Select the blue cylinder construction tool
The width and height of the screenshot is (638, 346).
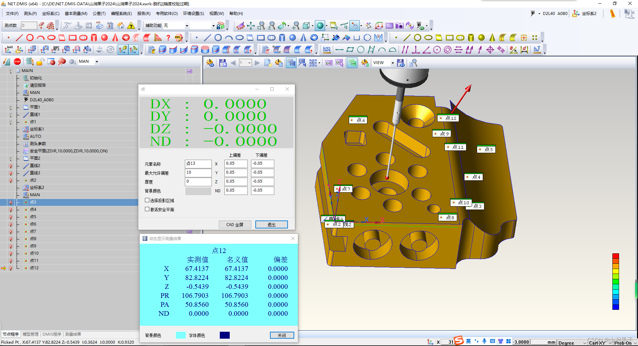coord(282,38)
